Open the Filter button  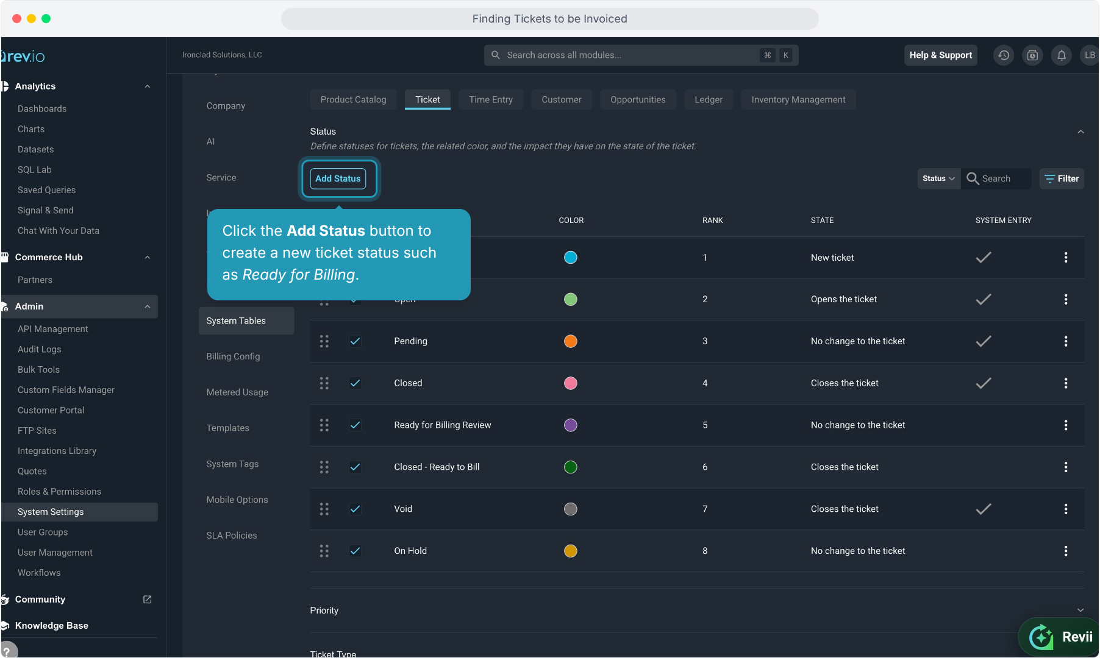[x=1062, y=179]
